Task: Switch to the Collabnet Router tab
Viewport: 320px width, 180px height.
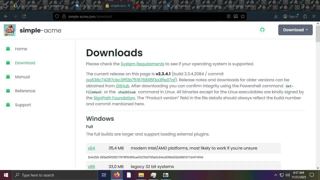Action: click(x=209, y=5)
